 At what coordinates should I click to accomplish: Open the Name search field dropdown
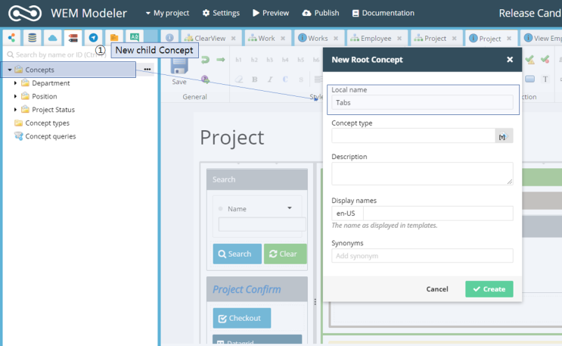point(290,208)
